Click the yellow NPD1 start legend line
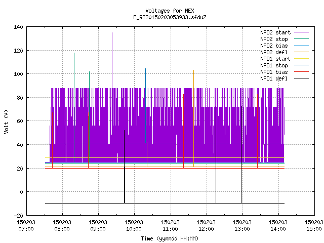 click(x=301, y=59)
